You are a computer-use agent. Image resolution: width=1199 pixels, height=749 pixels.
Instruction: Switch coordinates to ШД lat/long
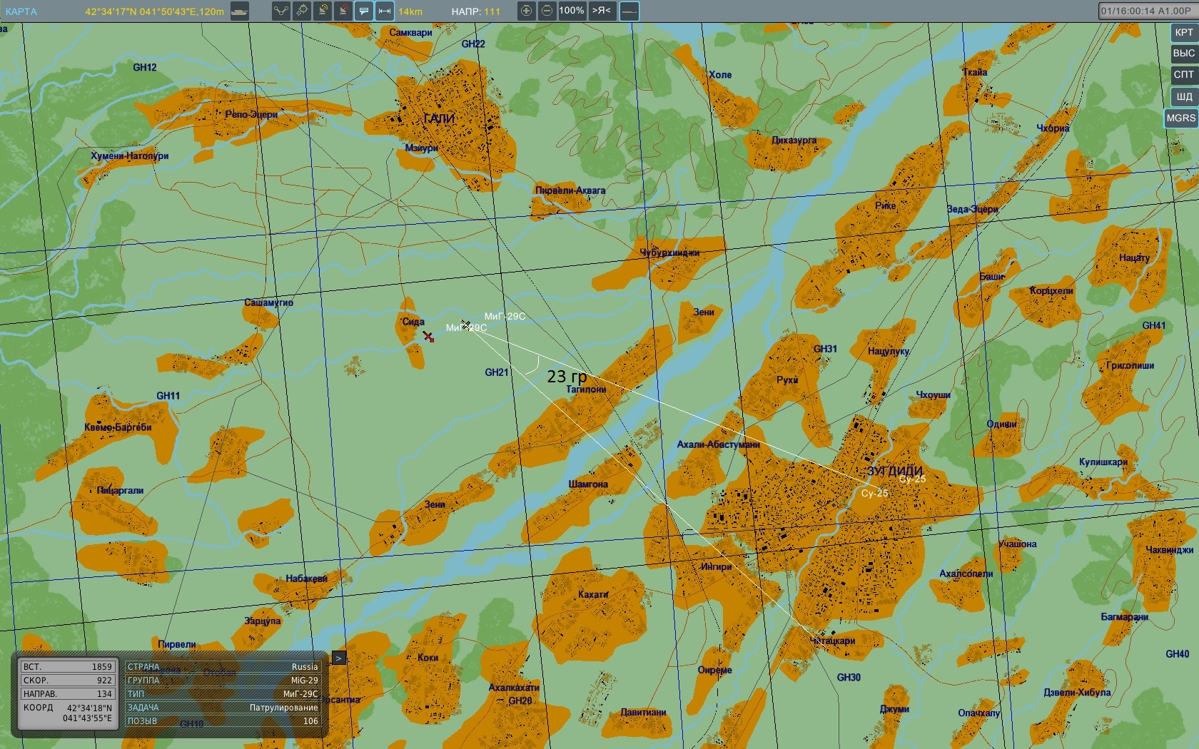click(x=1183, y=96)
